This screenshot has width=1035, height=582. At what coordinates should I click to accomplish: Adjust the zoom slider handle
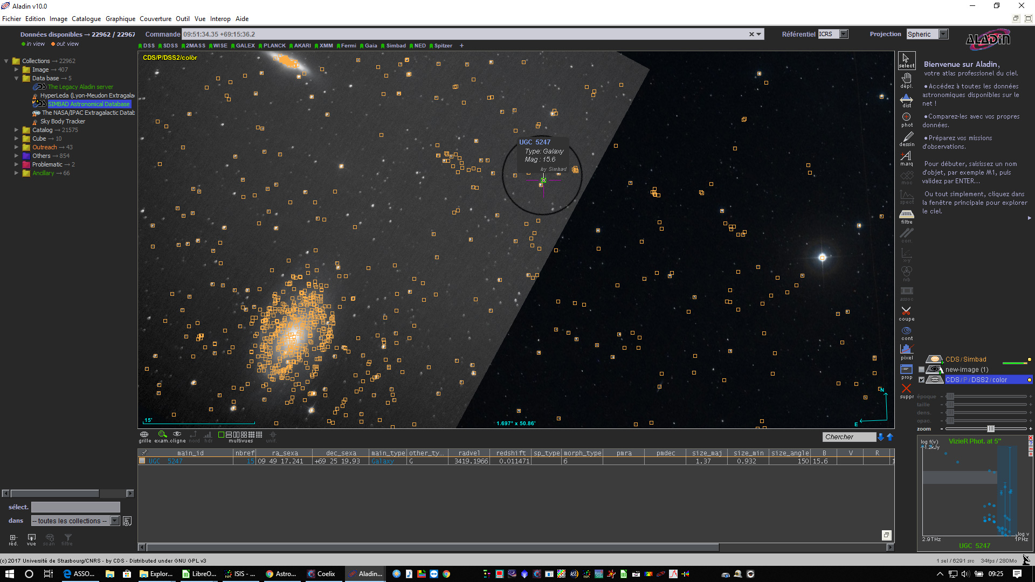tap(990, 429)
